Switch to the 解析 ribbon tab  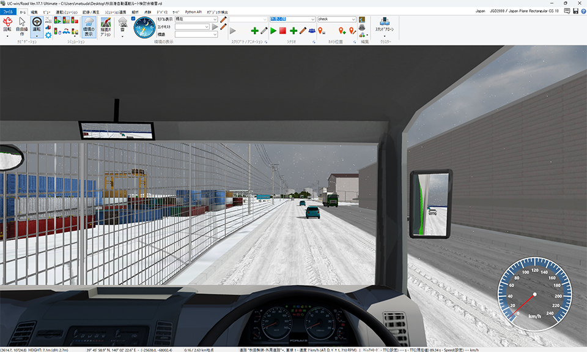pos(135,12)
